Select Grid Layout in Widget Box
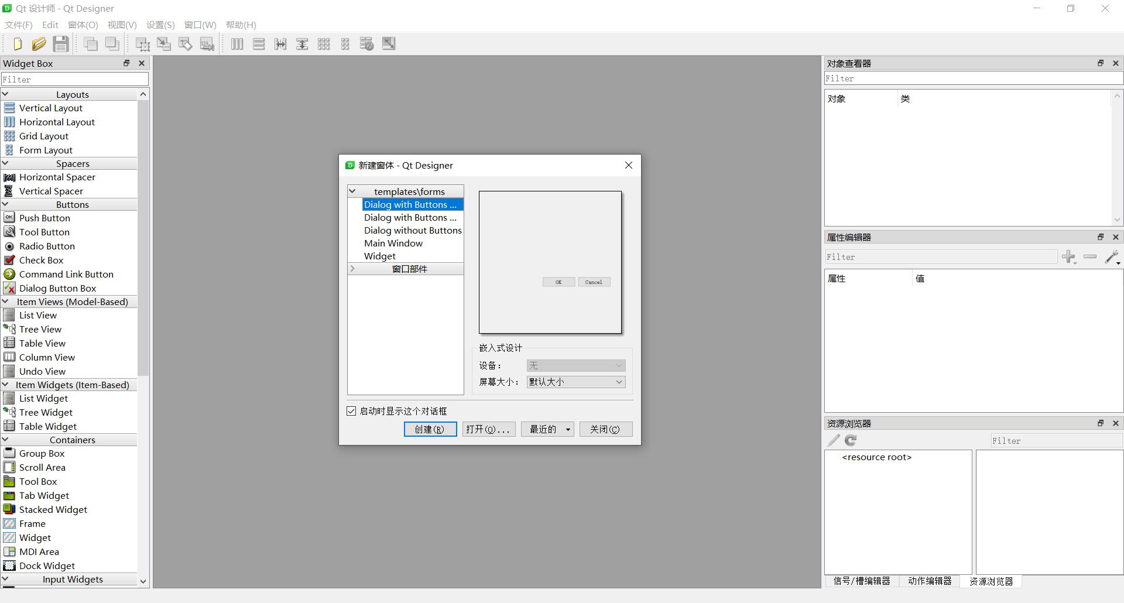Viewport: 1124px width, 603px height. (x=44, y=136)
